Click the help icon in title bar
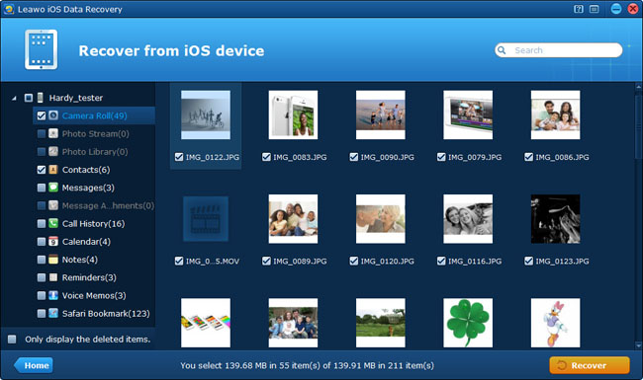Image resolution: width=643 pixels, height=380 pixels. coord(579,9)
